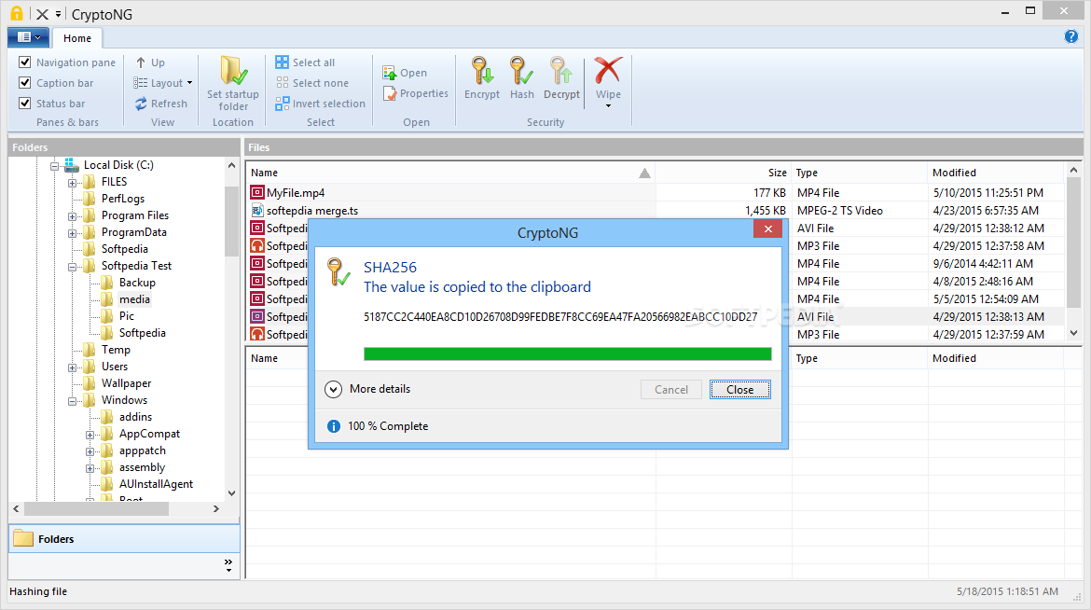The height and width of the screenshot is (610, 1091).
Task: Click the yellow padlock app icon
Action: tap(16, 13)
